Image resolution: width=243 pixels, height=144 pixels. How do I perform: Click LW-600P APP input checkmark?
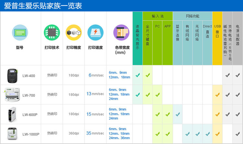pyautogui.click(x=168, y=114)
